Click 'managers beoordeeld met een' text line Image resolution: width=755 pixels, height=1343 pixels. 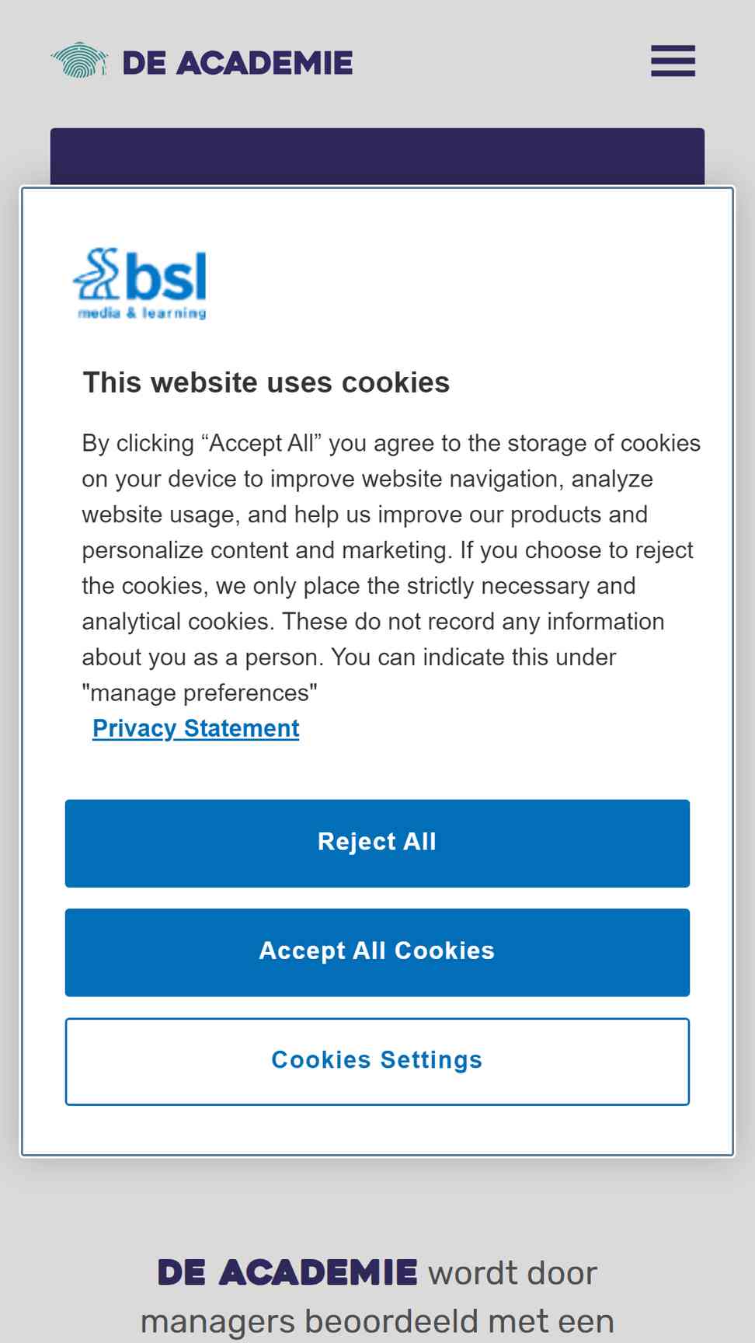[377, 1321]
